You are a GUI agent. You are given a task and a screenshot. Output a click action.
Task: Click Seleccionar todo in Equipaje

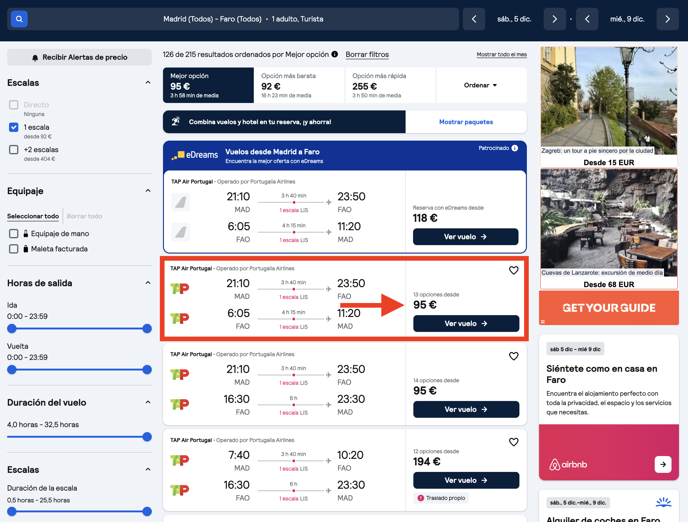click(x=33, y=216)
